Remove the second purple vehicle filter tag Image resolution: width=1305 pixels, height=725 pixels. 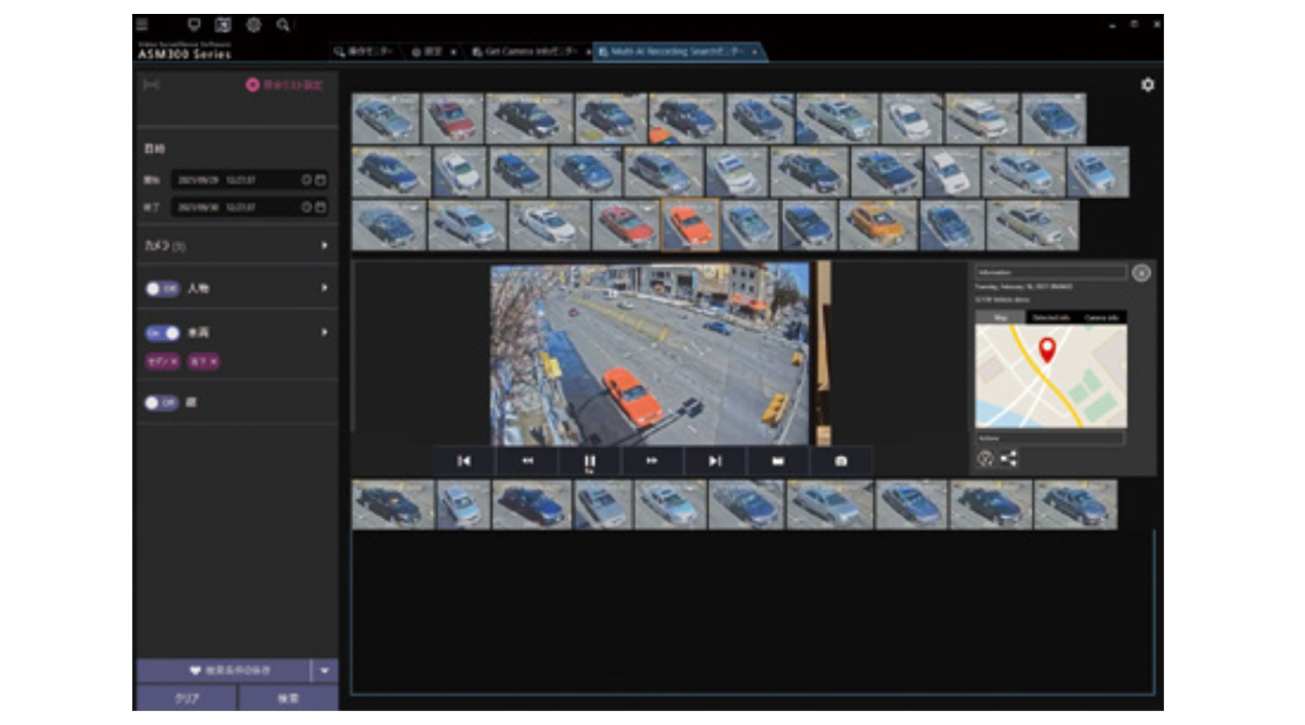point(213,361)
